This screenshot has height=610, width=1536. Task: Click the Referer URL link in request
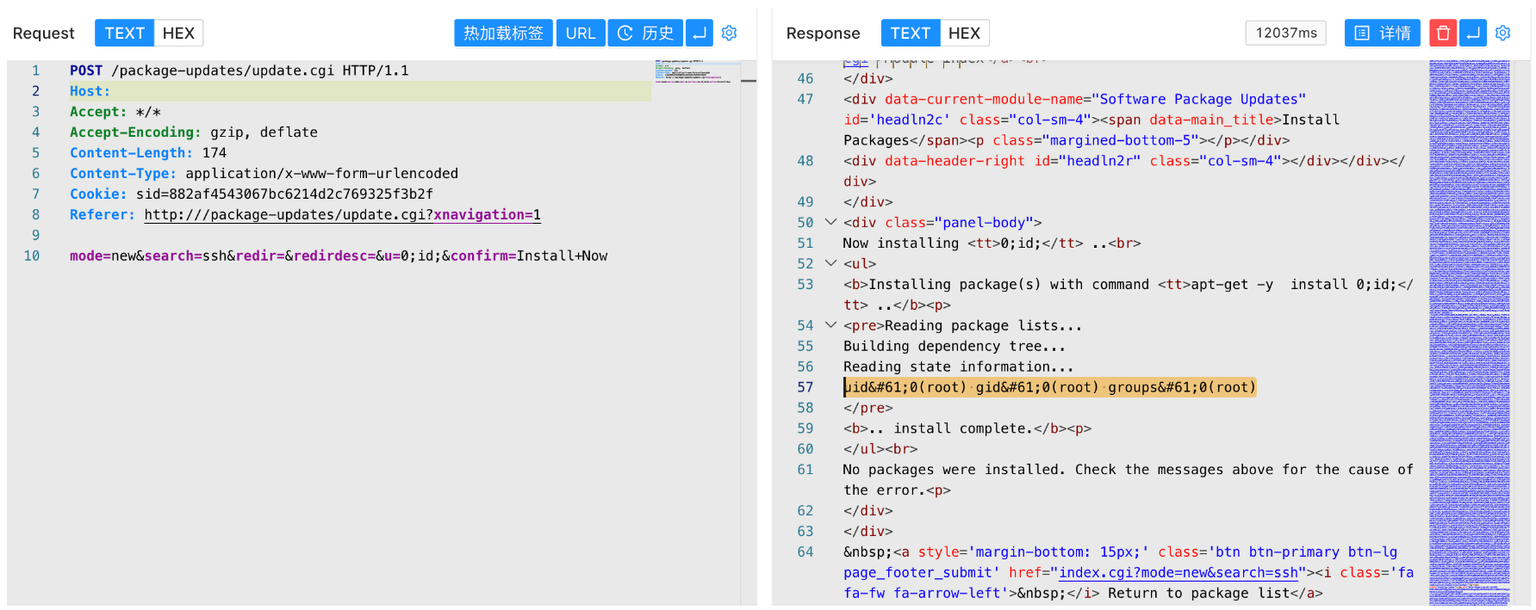pyautogui.click(x=342, y=215)
